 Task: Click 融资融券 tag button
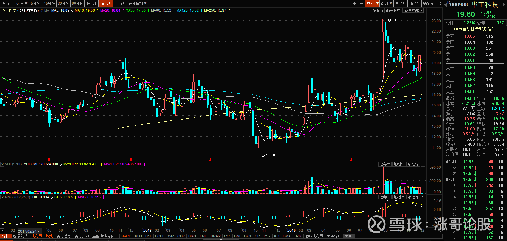tap(393, 10)
